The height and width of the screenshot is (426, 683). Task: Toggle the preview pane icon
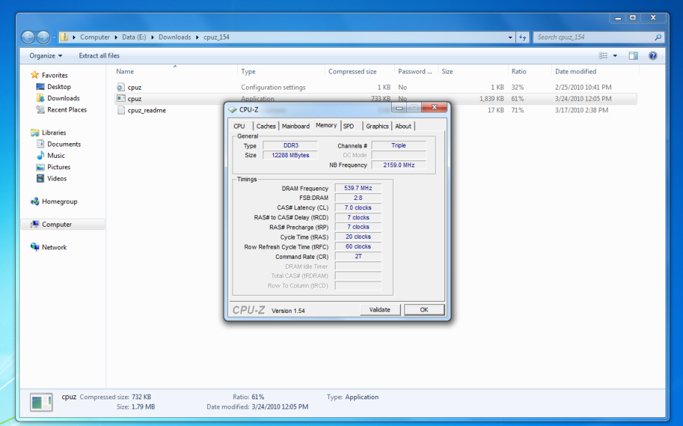click(x=634, y=56)
